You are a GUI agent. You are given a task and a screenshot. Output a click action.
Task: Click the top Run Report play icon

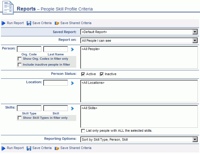tap(3, 23)
